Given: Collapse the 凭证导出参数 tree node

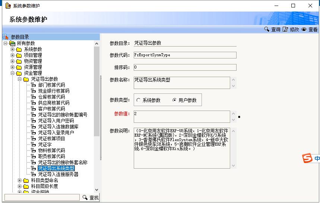Looking at the screenshot, I should (x=19, y=79).
